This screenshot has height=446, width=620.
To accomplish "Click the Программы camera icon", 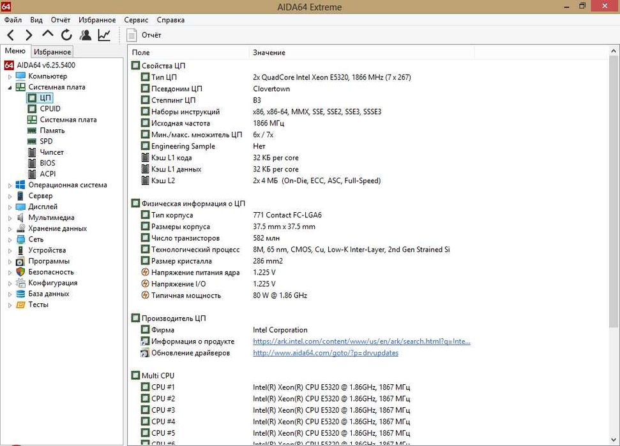I will [20, 261].
